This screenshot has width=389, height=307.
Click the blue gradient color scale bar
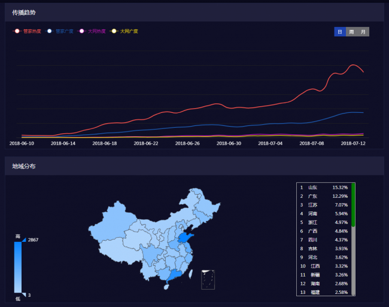point(17,267)
